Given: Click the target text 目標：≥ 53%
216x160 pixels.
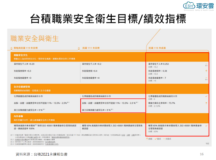Looking at the screenshot, I should click(x=154, y=106).
